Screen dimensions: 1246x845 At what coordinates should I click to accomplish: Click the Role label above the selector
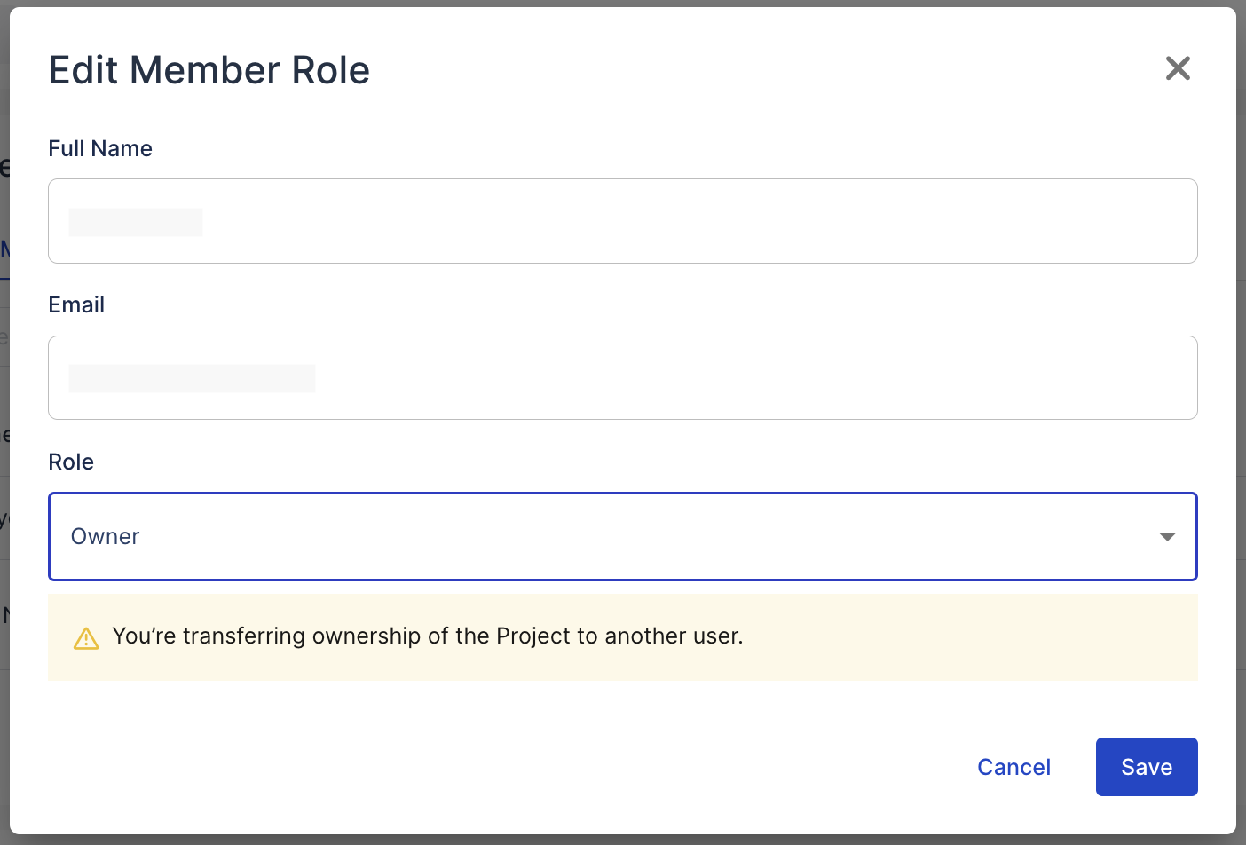[71, 462]
